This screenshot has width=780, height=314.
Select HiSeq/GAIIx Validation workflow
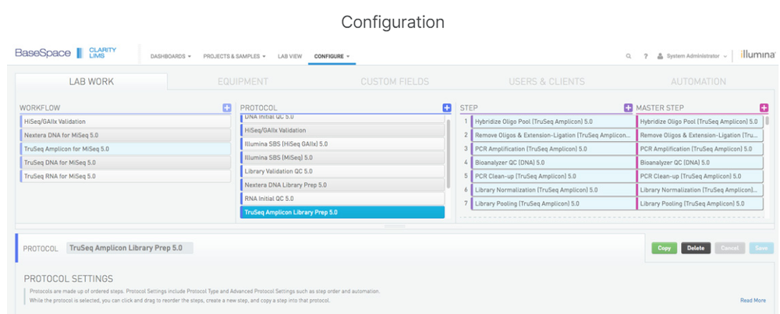(x=126, y=122)
